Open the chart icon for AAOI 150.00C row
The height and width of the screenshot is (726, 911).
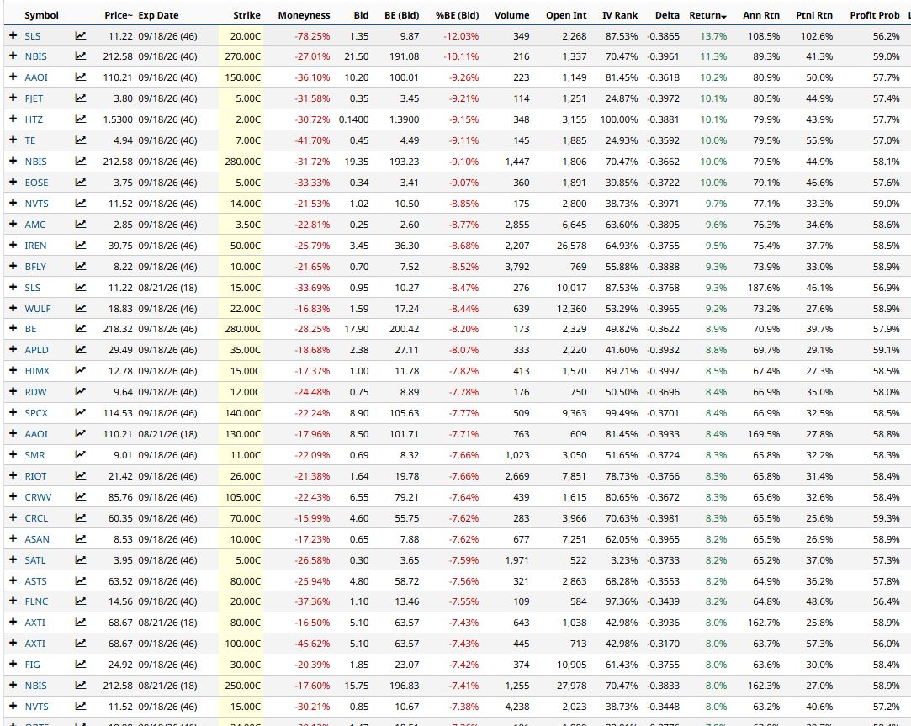click(x=81, y=77)
